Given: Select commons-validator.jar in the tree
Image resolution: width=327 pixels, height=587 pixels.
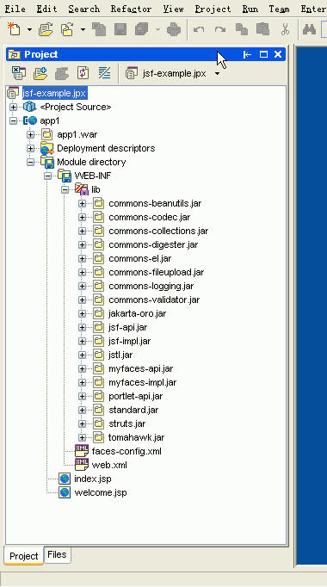Looking at the screenshot, I should click(154, 300).
